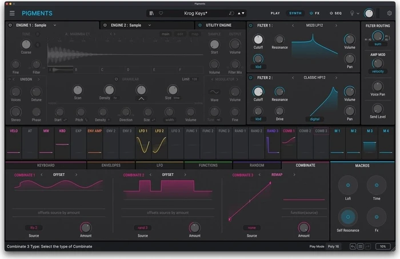Expand the Engine 2 type dropdown
The height and width of the screenshot is (259, 400).
point(150,25)
